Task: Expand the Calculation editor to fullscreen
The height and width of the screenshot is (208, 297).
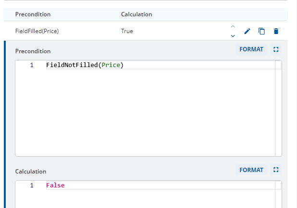Action: pos(276,170)
